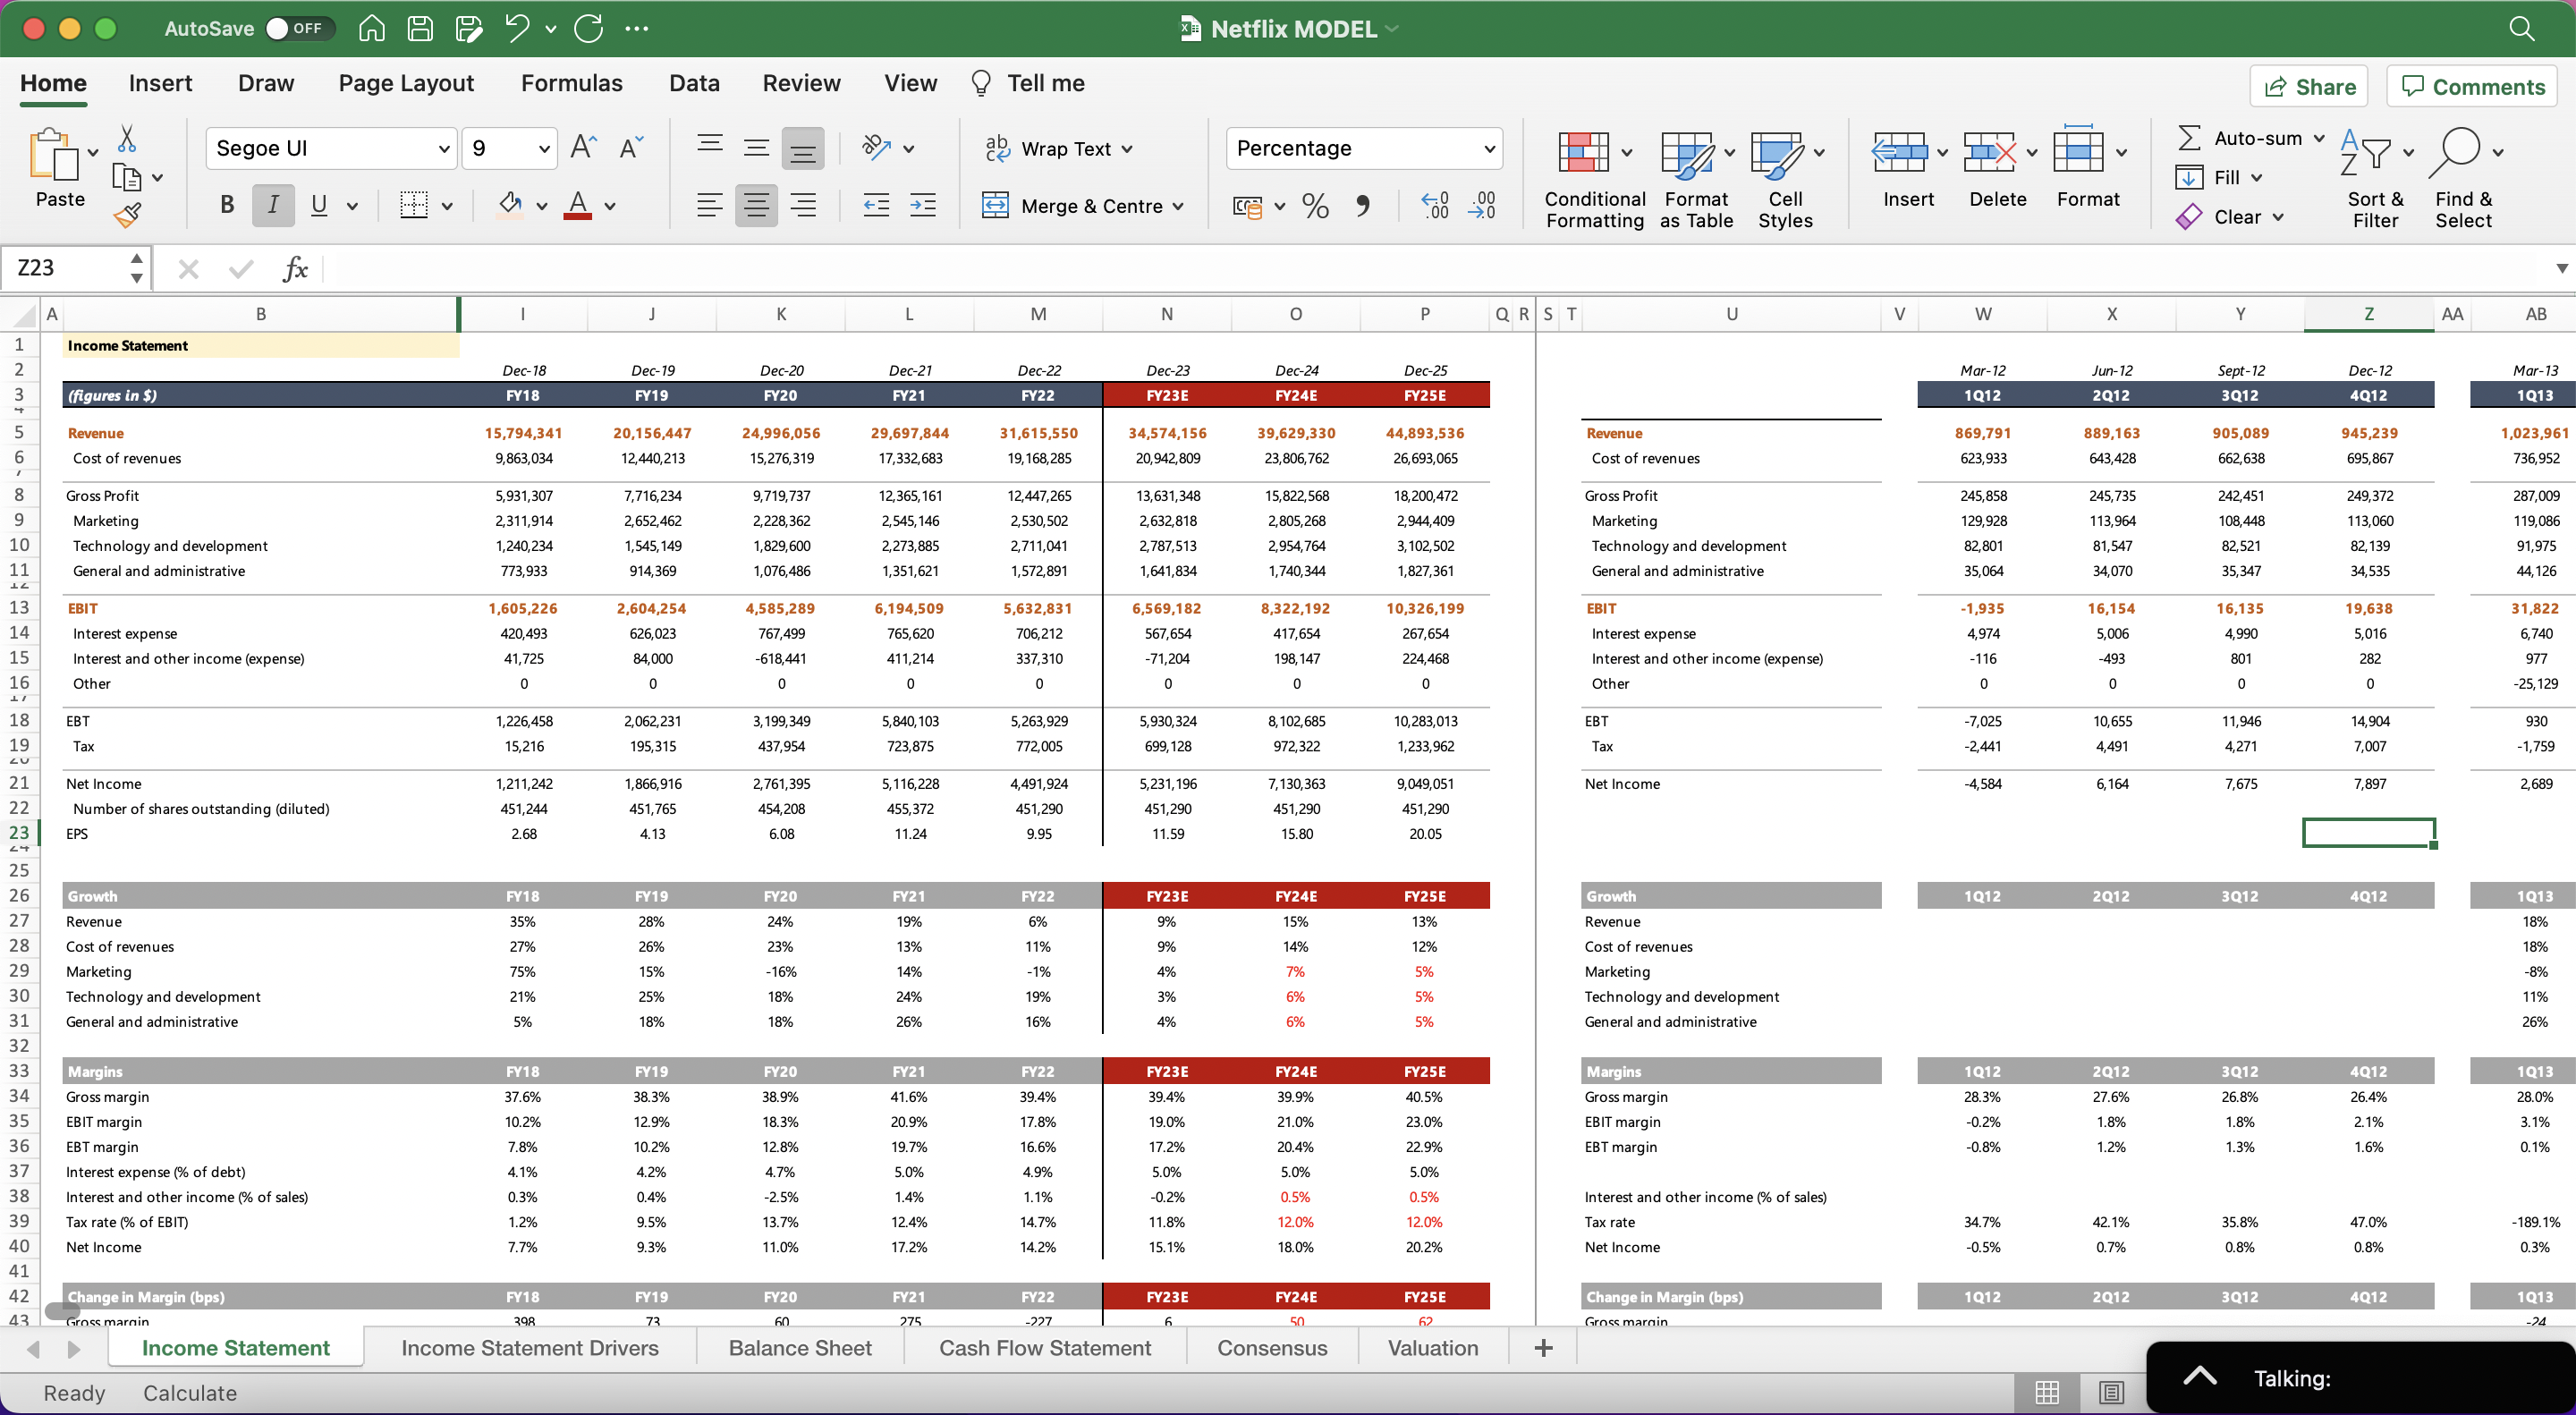Select column Z header
This screenshot has height=1415, width=2576.
[x=2368, y=313]
